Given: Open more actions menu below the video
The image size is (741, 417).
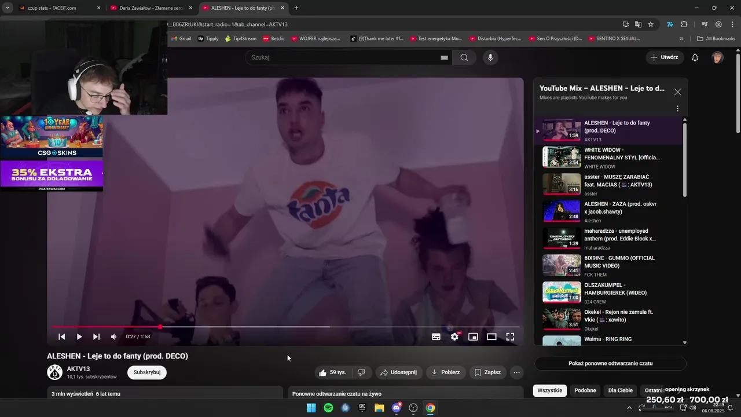Looking at the screenshot, I should [x=517, y=372].
